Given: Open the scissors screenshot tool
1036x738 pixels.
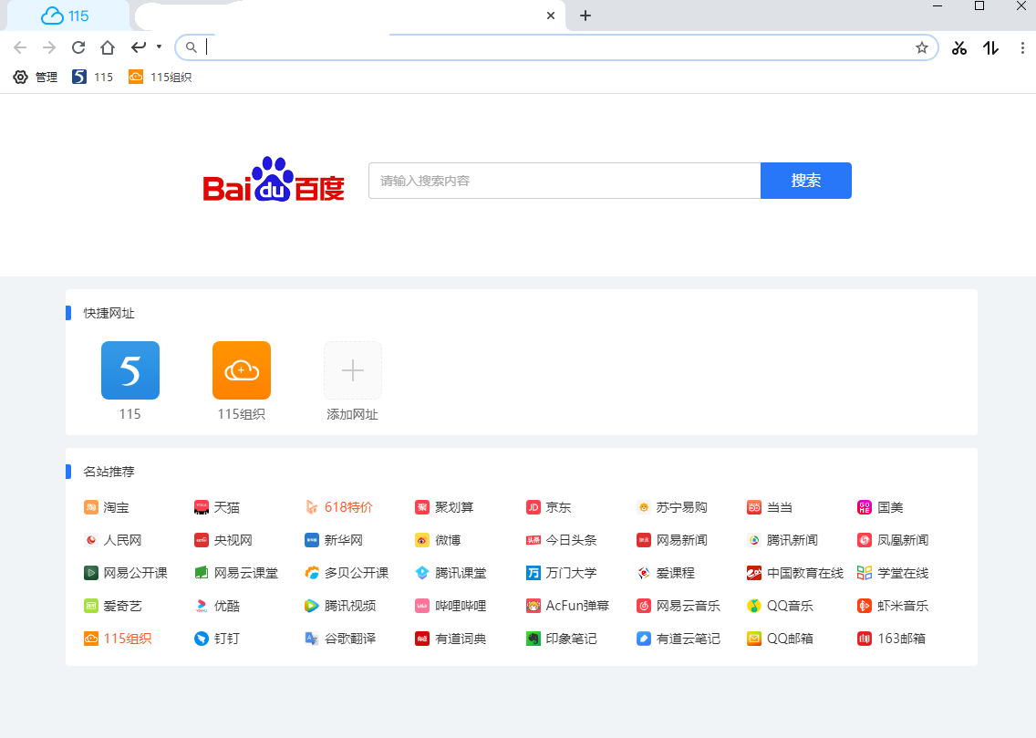Looking at the screenshot, I should coord(958,47).
